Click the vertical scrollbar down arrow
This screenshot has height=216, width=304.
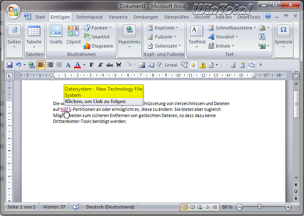296,178
